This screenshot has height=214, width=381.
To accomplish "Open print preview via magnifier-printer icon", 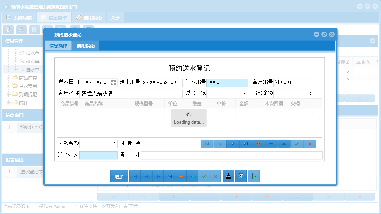I will coord(241,176).
